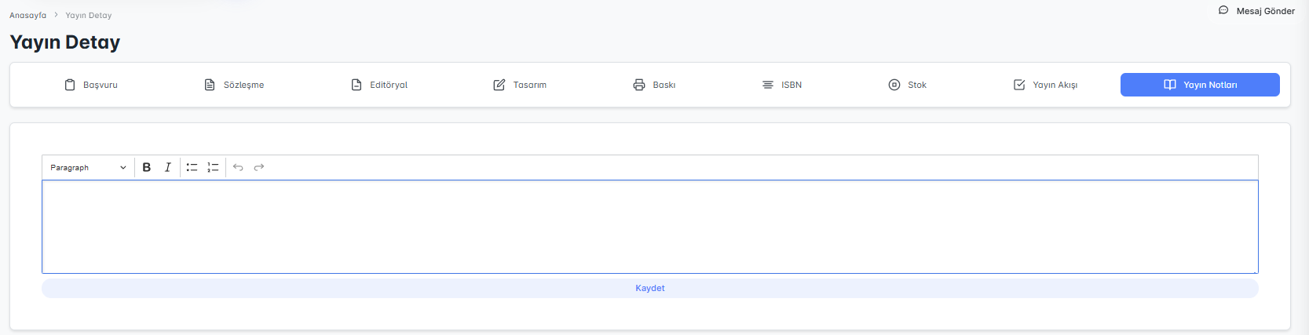
Task: Open the Yayın Akışı tab
Action: tap(1045, 85)
